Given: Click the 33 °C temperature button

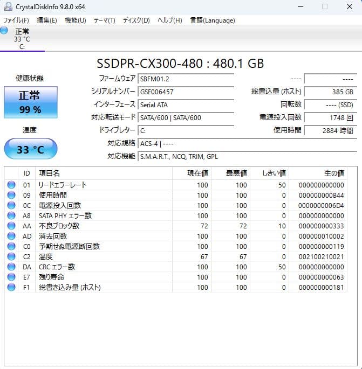Looking at the screenshot, I should click(x=31, y=149).
